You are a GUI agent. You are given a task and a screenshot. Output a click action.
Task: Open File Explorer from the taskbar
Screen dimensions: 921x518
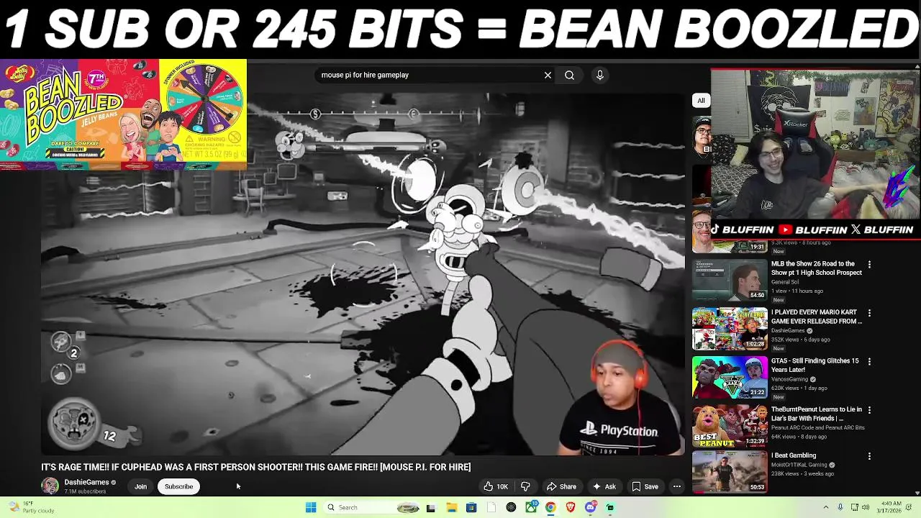451,507
